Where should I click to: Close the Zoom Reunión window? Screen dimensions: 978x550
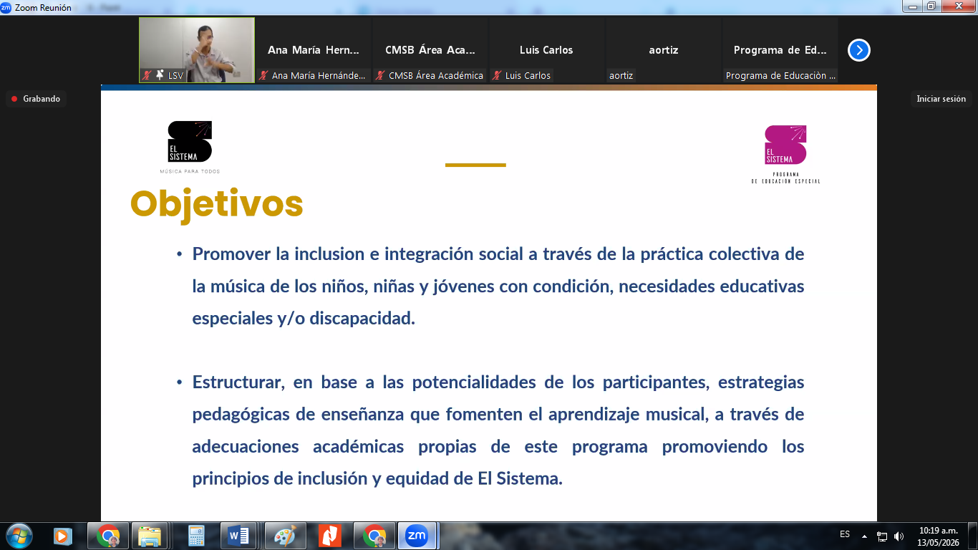point(958,6)
